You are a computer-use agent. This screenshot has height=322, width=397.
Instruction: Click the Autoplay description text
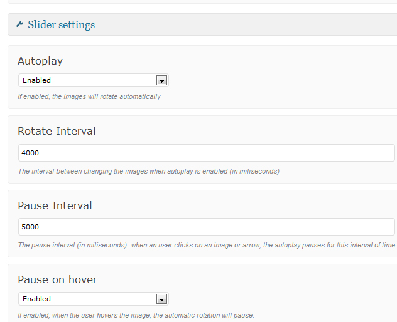point(89,96)
